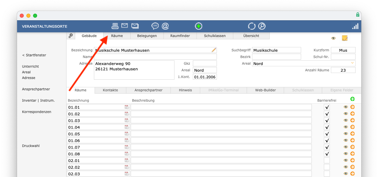380x177 pixels.
Task: Click the 1.Kont. date field 01.01.2006
Action: click(x=205, y=77)
